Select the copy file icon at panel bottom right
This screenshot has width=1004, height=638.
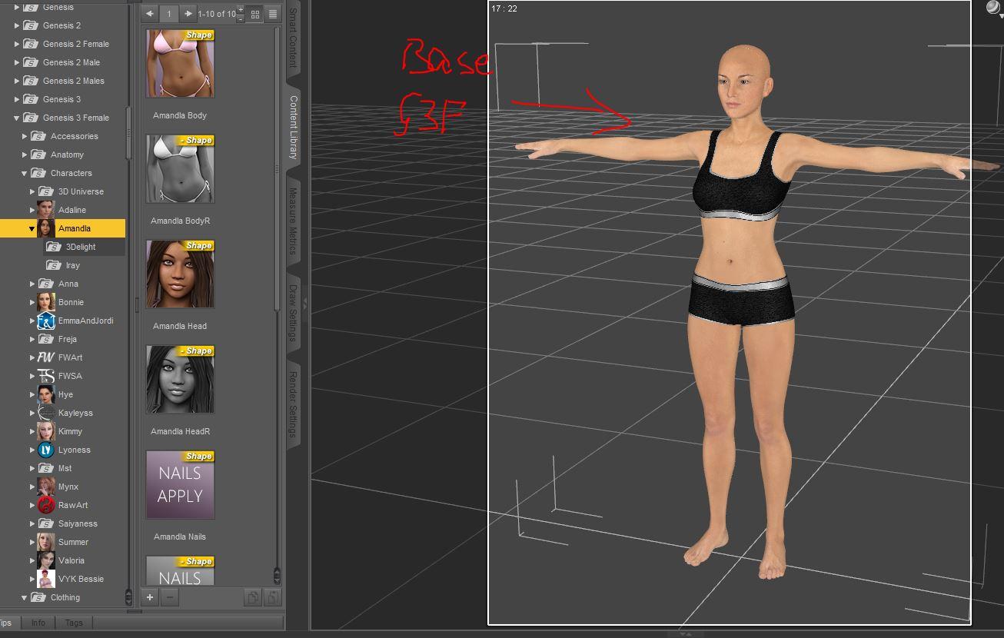tap(253, 598)
